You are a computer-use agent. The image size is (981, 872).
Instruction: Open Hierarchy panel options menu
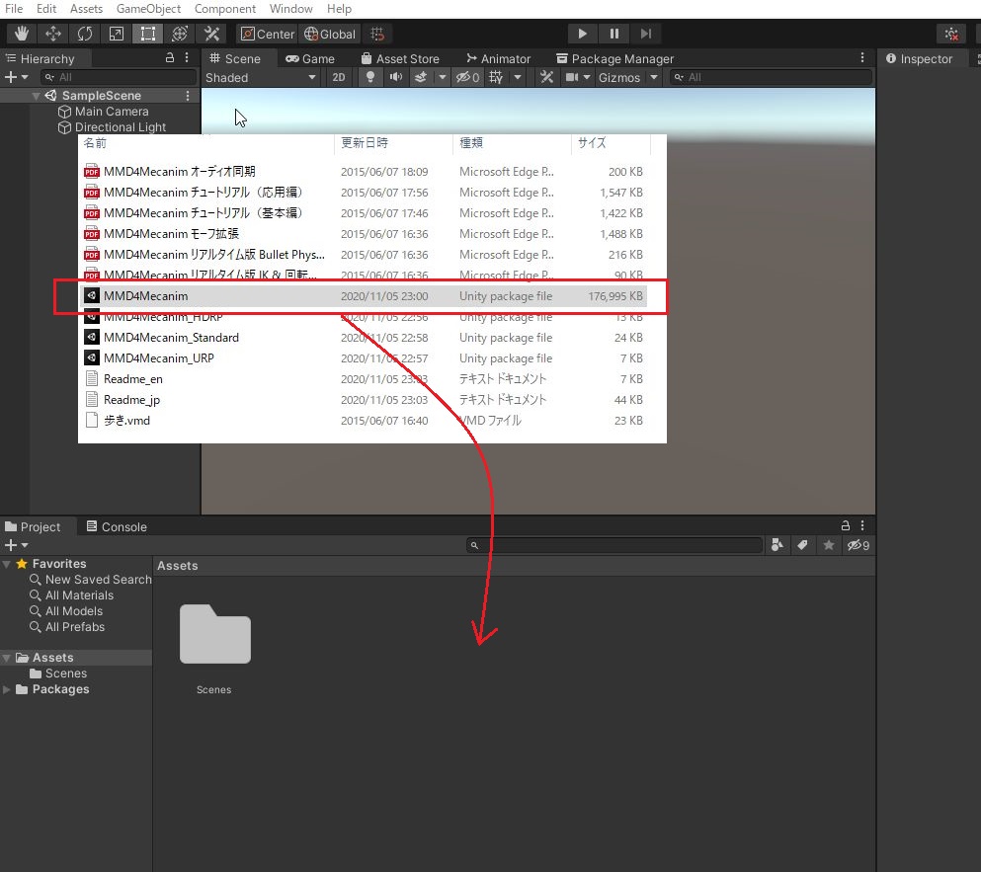tap(187, 58)
